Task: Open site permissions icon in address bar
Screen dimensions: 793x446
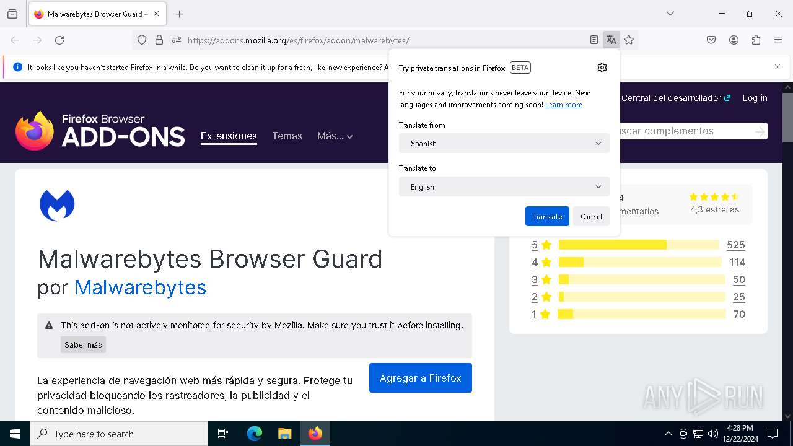Action: [177, 40]
